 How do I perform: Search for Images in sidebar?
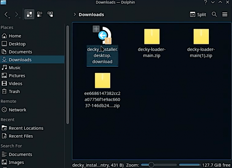pyautogui.click(x=32, y=162)
